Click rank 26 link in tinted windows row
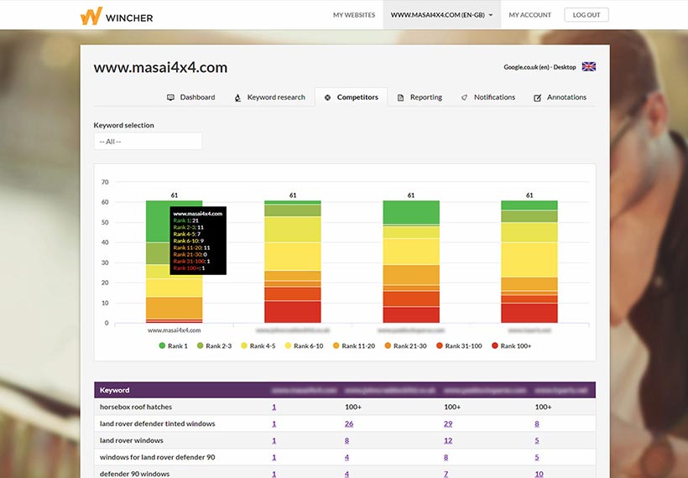The image size is (688, 478). pyautogui.click(x=349, y=424)
